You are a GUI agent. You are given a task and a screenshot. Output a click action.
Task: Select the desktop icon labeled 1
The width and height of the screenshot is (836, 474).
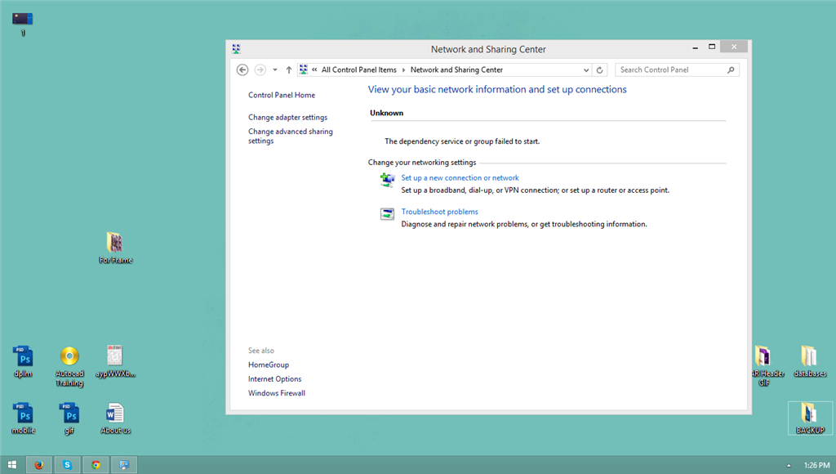pyautogui.click(x=22, y=24)
